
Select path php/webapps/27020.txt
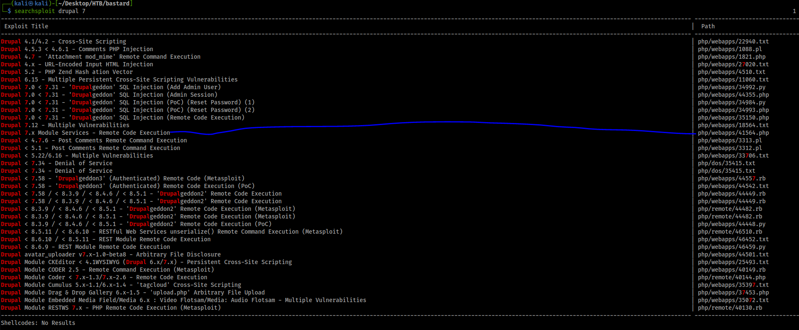(x=733, y=64)
